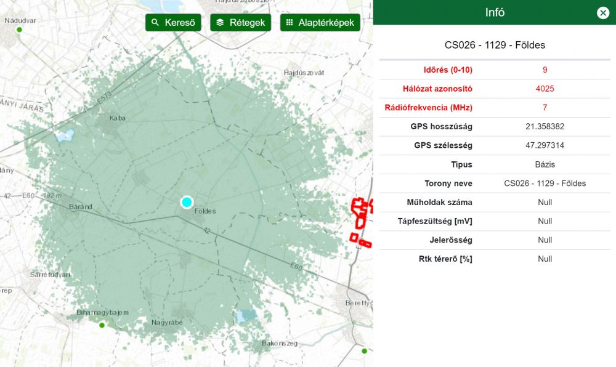The height and width of the screenshot is (367, 616).
Task: Click the Null value for Jelerősség
Action: (545, 240)
